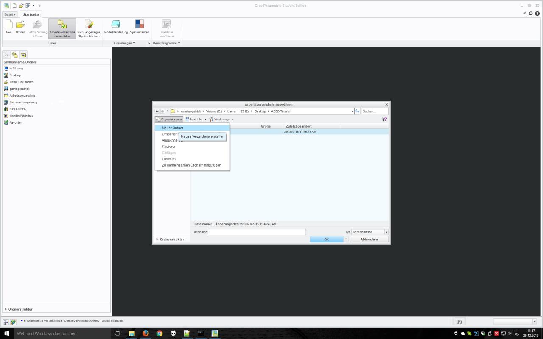Click the Neu (new file) ribbon icon

(9, 26)
